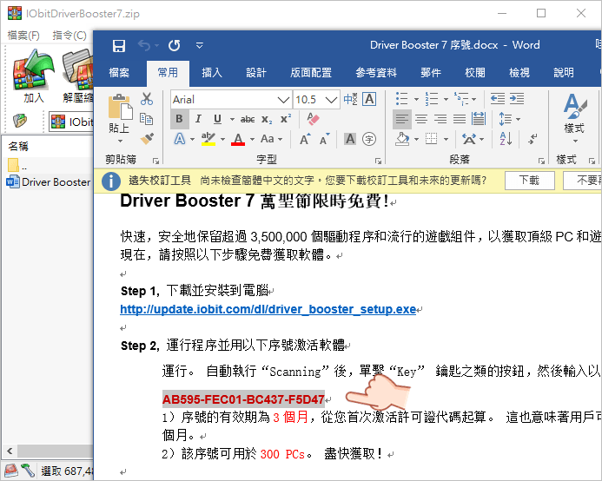Click the Save icon in Word title bar
This screenshot has height=481, width=602.
pos(119,46)
